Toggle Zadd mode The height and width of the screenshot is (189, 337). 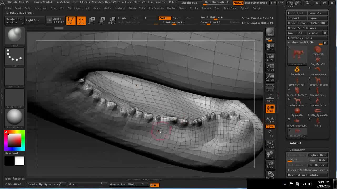click(x=165, y=18)
